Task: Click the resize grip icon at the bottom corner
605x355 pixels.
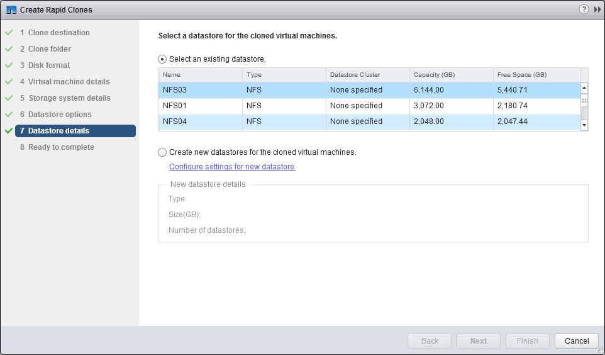Action: tap(599, 350)
